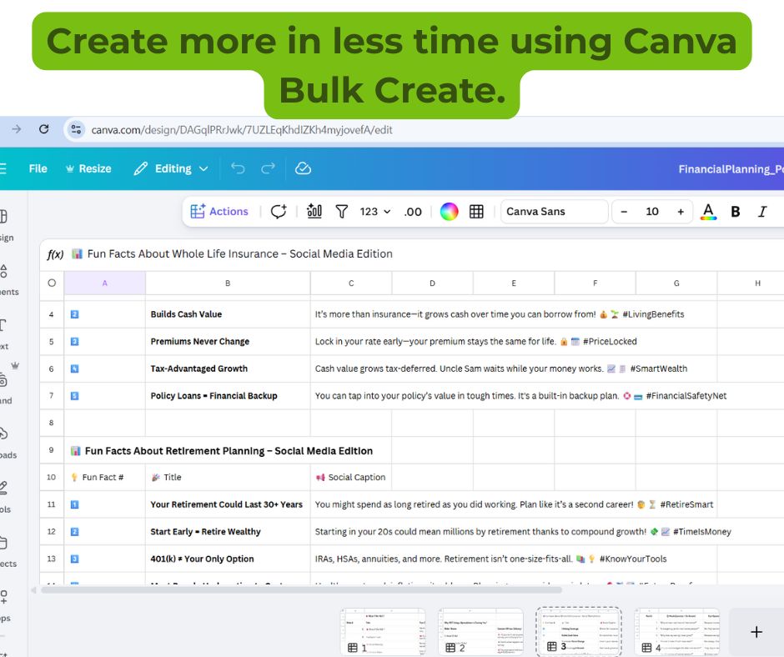
Task: Undo the last action
Action: pos(238,168)
